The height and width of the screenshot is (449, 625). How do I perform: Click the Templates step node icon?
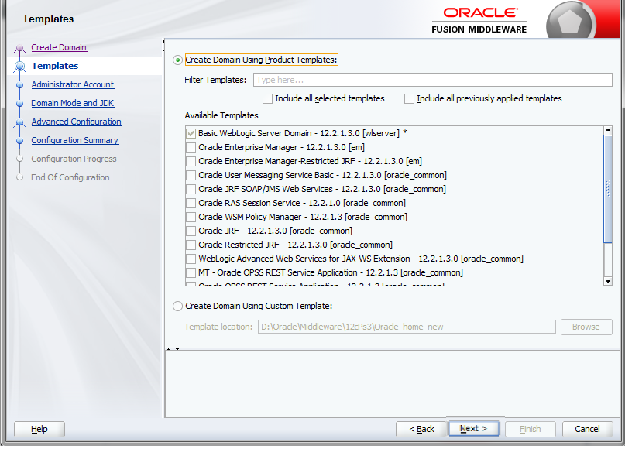(19, 66)
